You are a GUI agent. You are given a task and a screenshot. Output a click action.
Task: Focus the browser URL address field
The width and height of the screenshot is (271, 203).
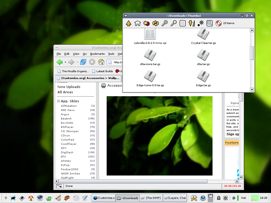(x=115, y=62)
